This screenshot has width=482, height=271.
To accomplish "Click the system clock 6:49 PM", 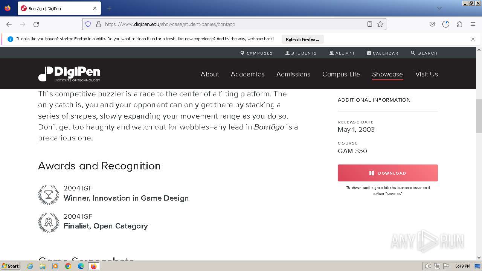I will [462, 266].
